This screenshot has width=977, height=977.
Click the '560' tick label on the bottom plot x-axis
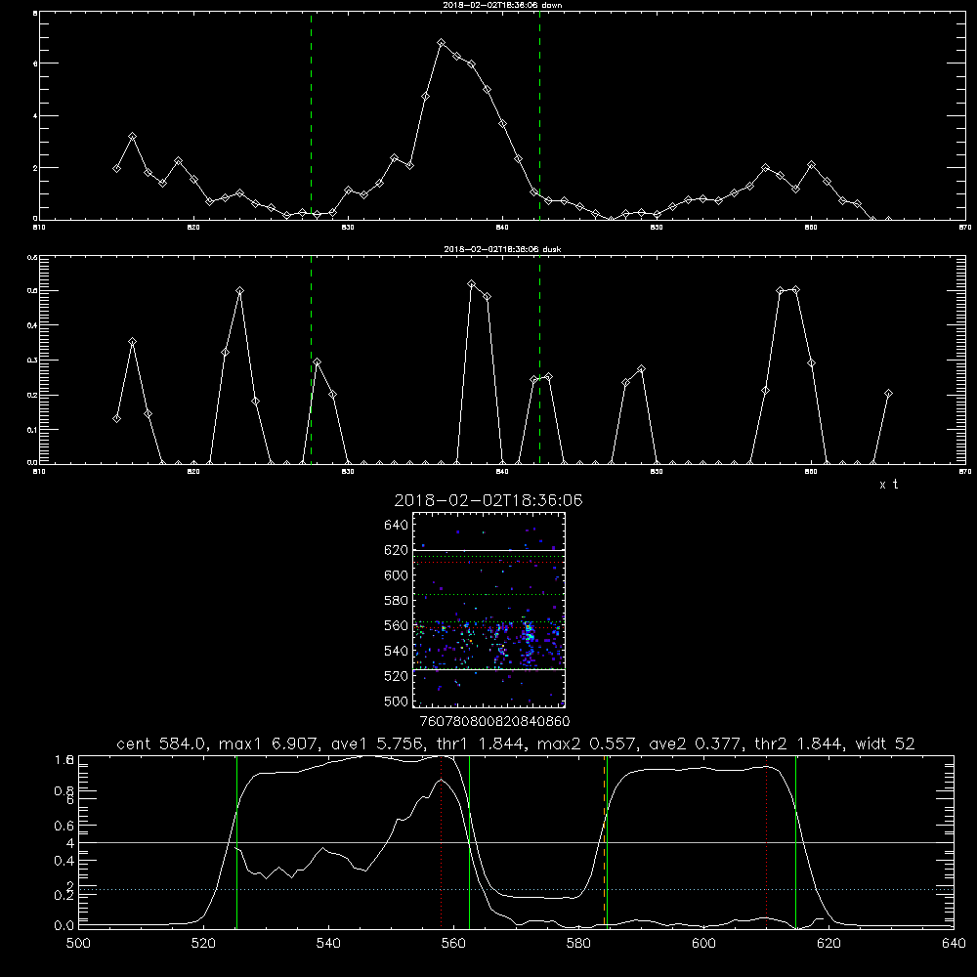coord(453,944)
